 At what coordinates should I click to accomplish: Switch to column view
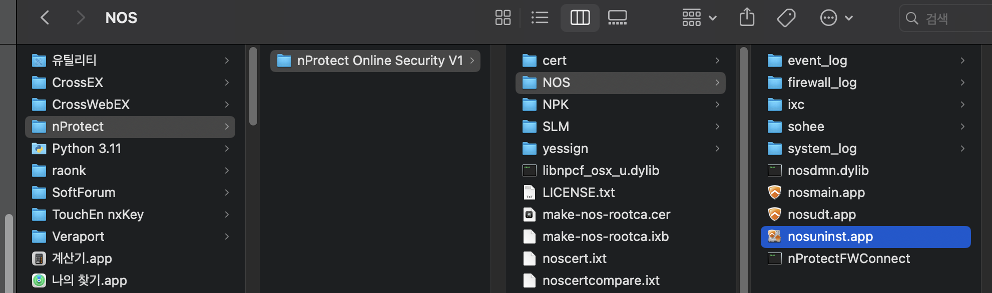[580, 18]
